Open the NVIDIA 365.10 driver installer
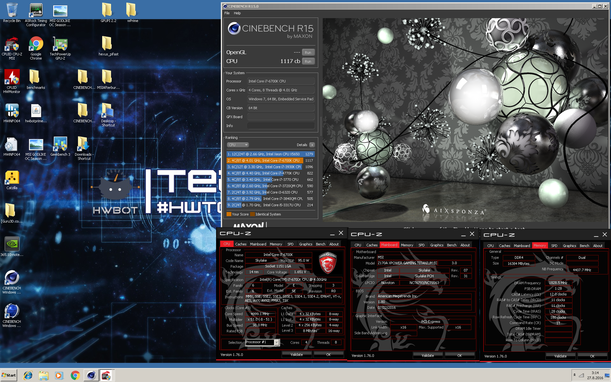 pyautogui.click(x=12, y=247)
